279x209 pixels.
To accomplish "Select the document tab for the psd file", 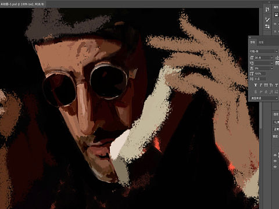I will (x=23, y=4).
